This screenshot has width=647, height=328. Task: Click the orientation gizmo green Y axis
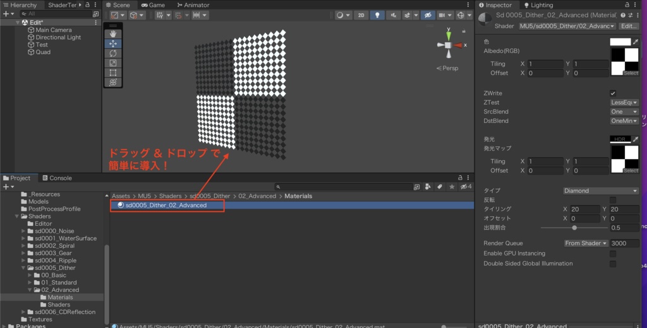click(x=448, y=35)
